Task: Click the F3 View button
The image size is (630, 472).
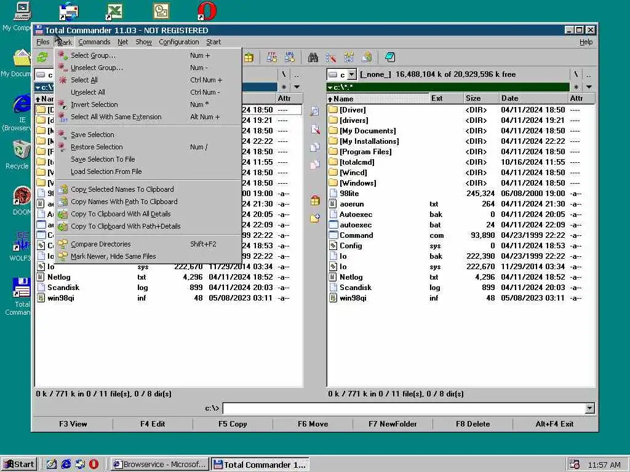Action: point(73,424)
